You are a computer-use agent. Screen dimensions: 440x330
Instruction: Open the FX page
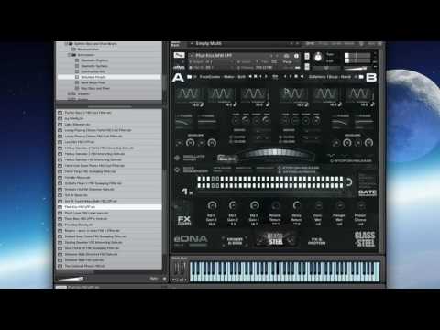tap(184, 220)
